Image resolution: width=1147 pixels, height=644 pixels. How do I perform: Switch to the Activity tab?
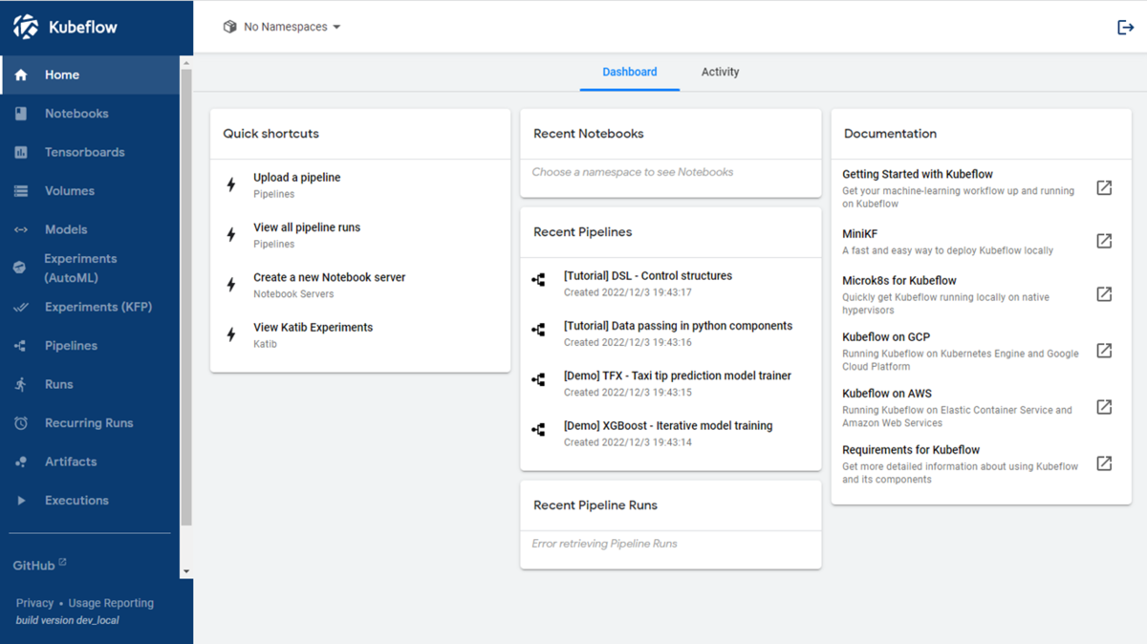(x=720, y=72)
